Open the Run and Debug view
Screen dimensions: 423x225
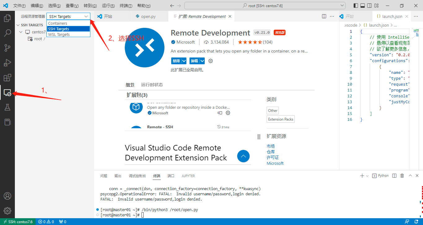(7, 63)
